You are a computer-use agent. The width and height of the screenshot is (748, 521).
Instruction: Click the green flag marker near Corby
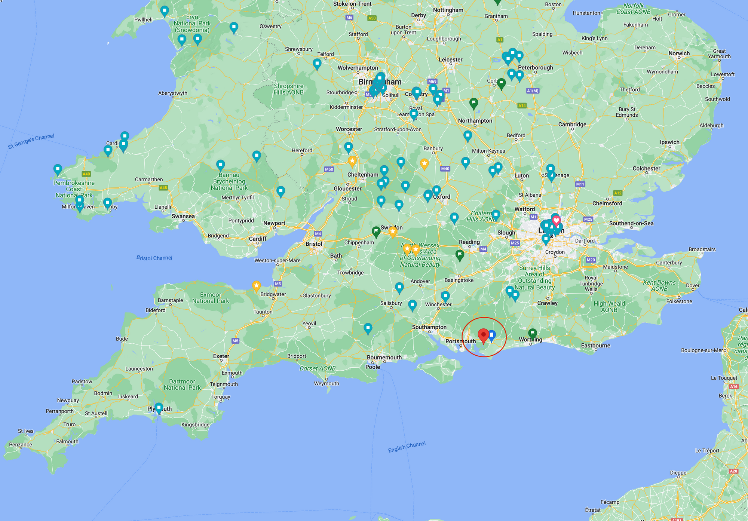(x=501, y=83)
